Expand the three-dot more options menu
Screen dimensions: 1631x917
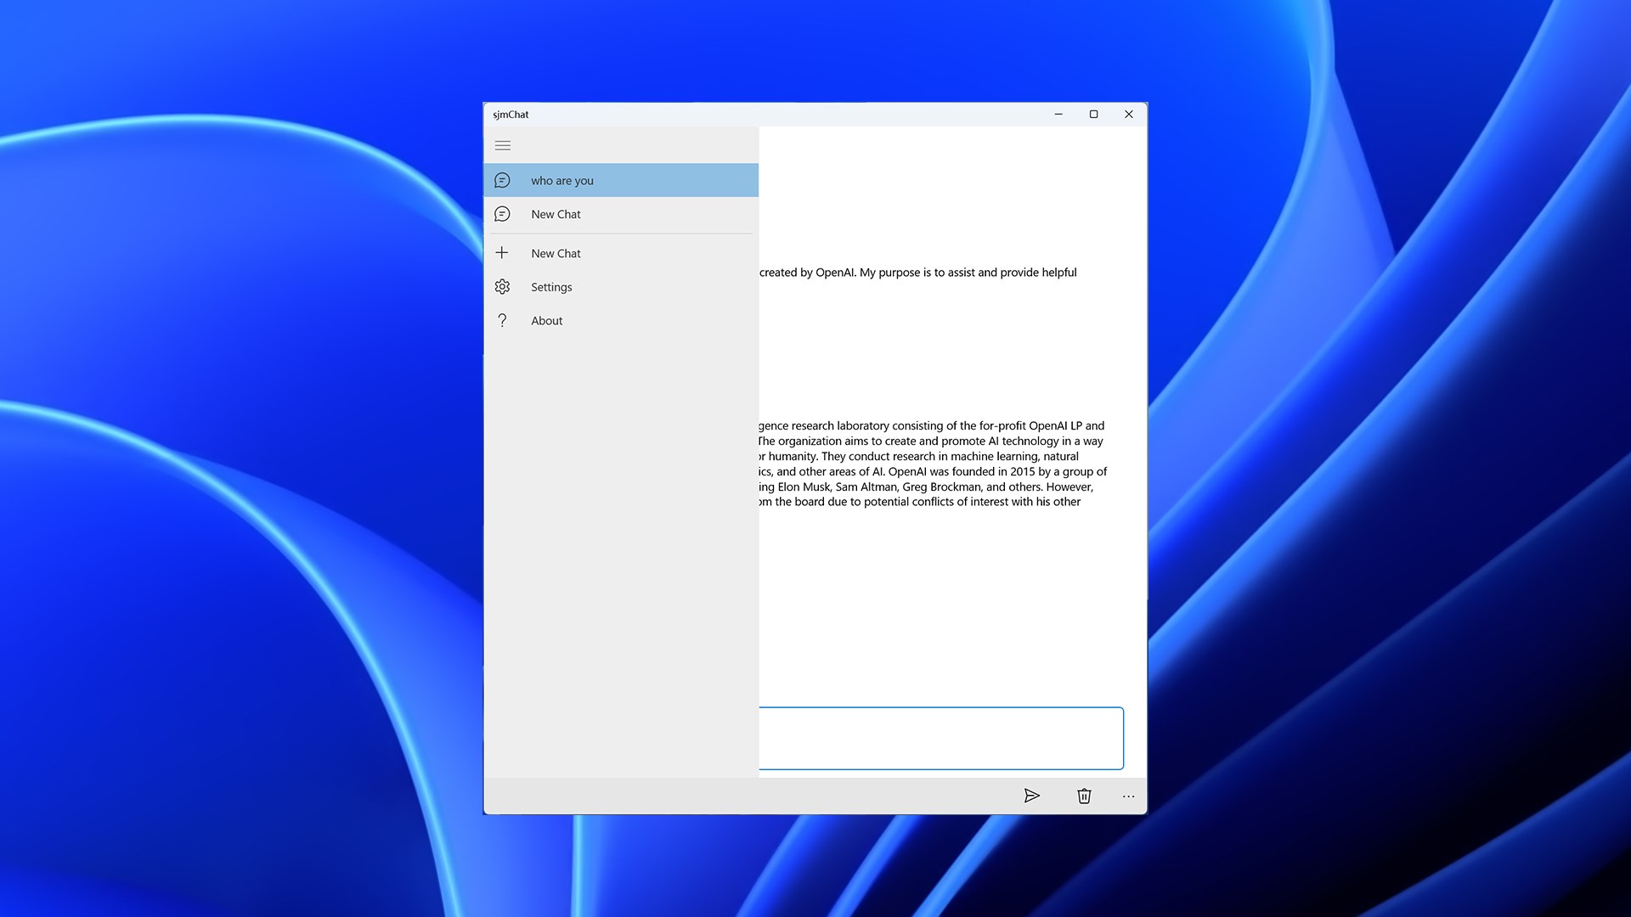(x=1128, y=796)
